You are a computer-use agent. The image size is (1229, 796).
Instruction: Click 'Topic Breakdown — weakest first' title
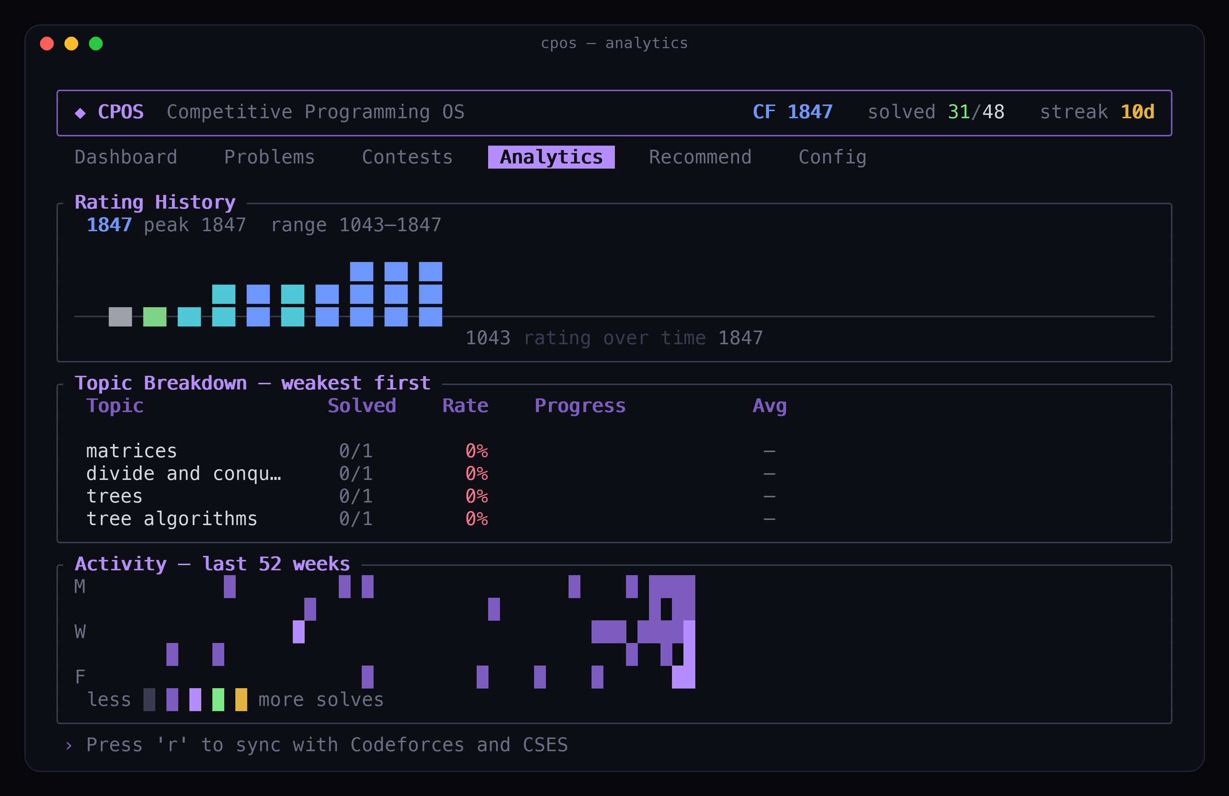click(x=252, y=384)
